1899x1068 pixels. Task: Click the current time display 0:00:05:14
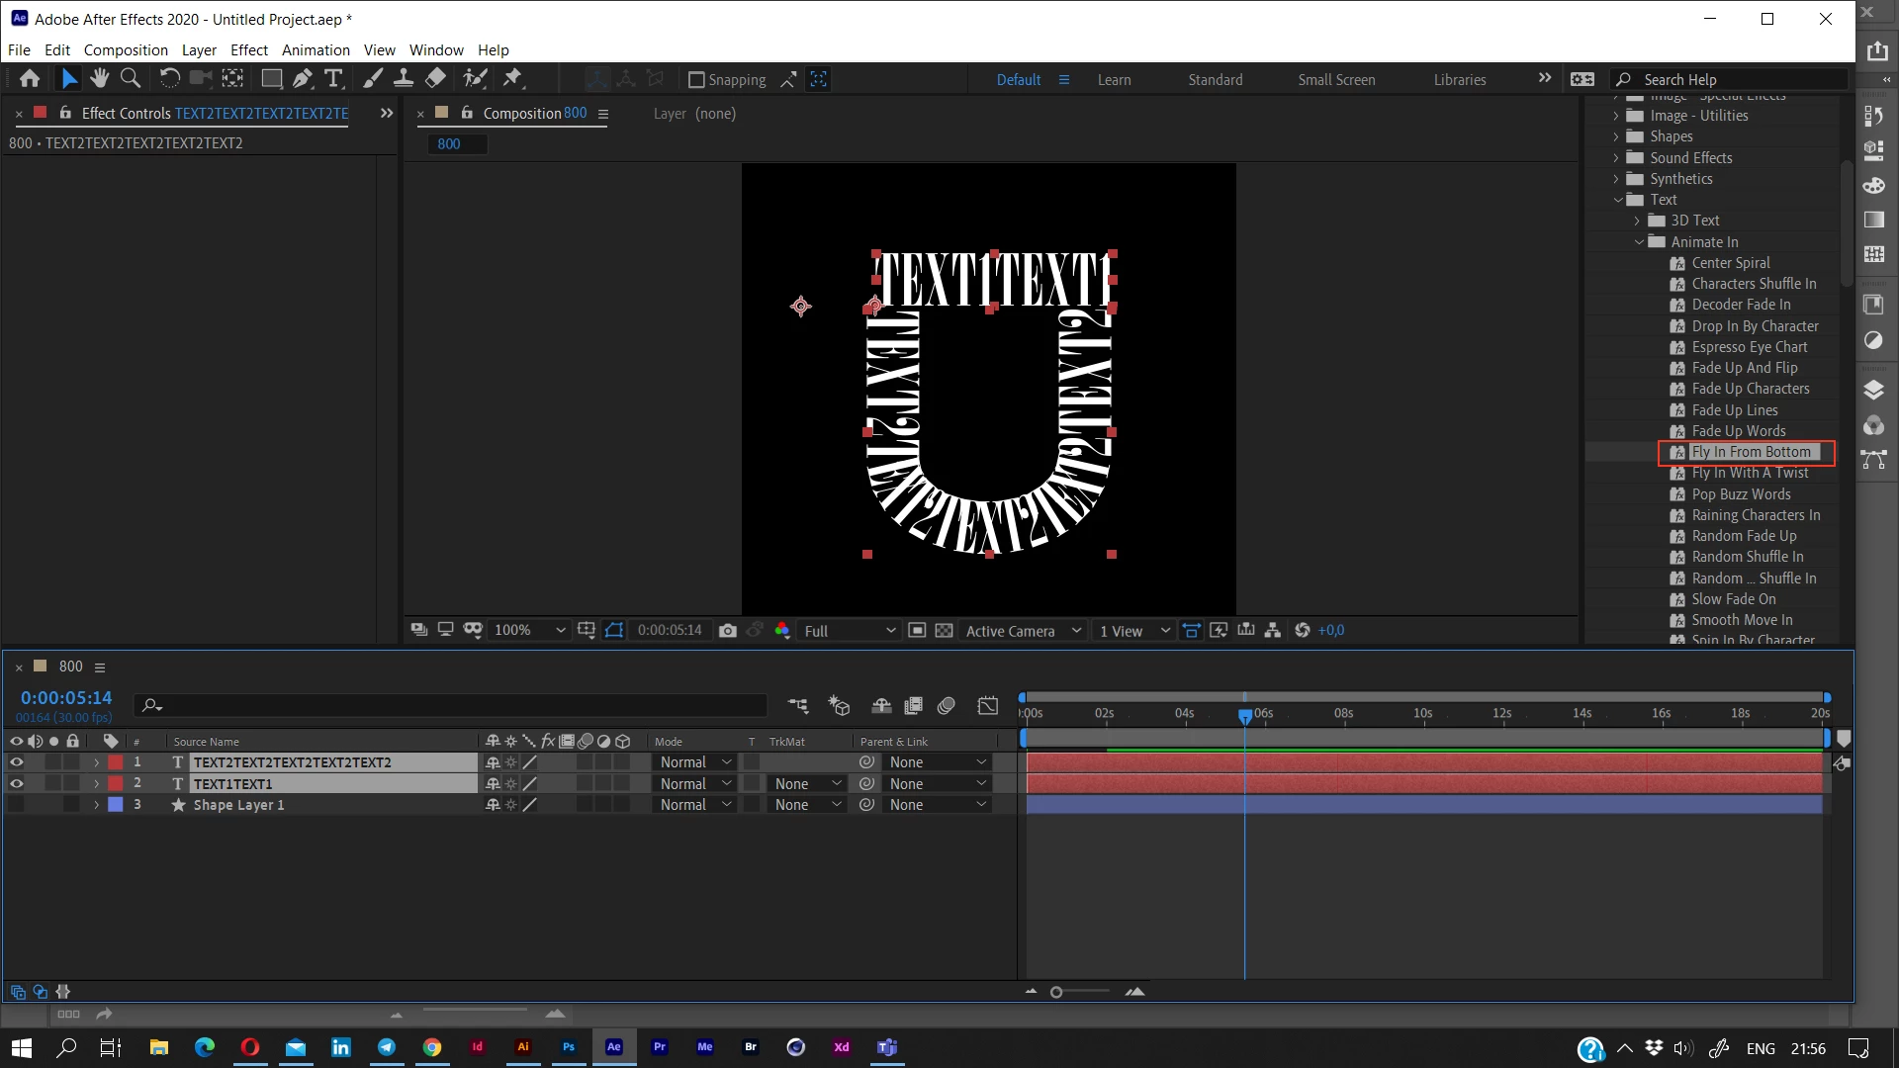tap(66, 698)
